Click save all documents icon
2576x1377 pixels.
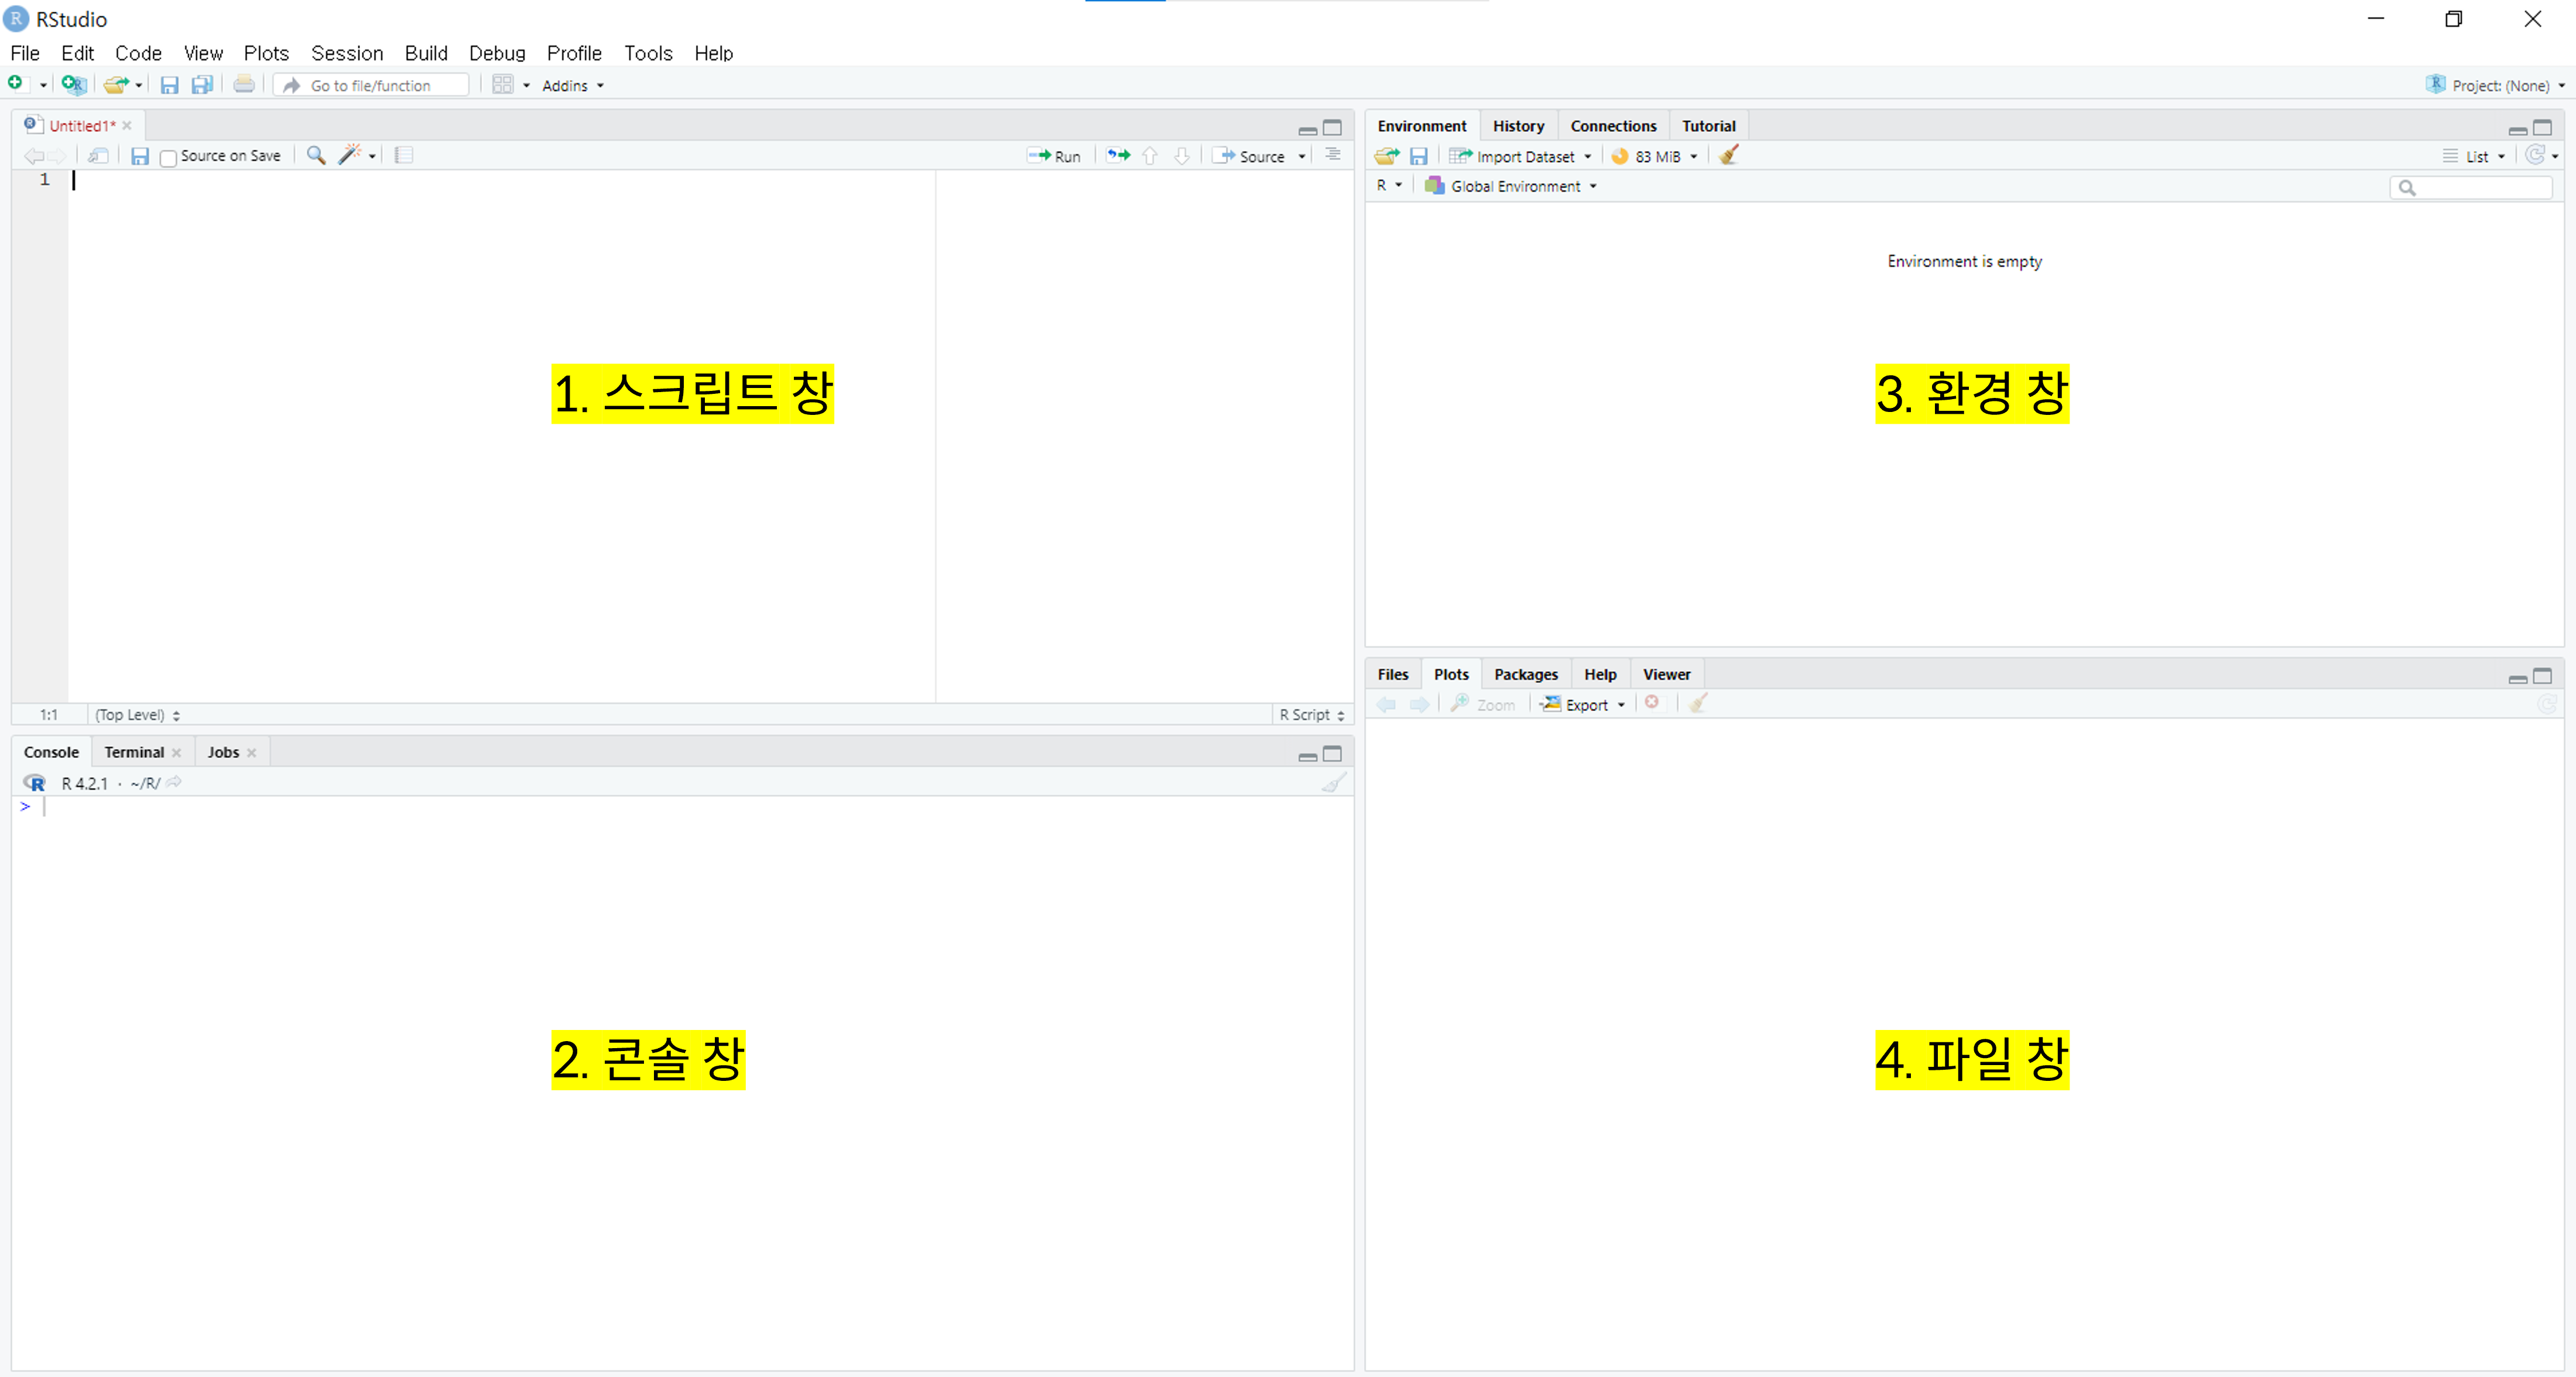click(x=202, y=85)
